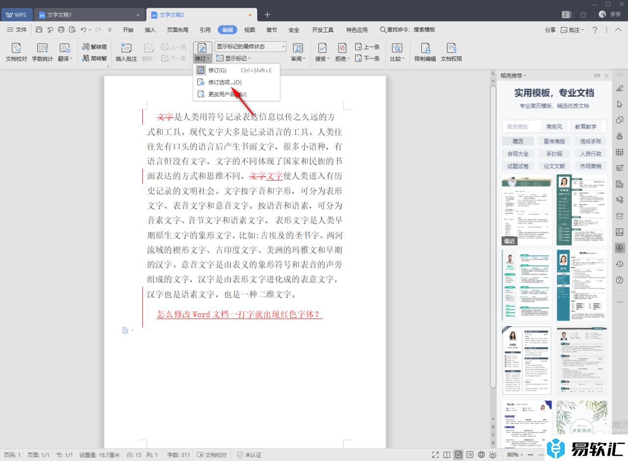Open 字数统计 word count tool
Image resolution: width=628 pixels, height=461 pixels.
[x=42, y=49]
